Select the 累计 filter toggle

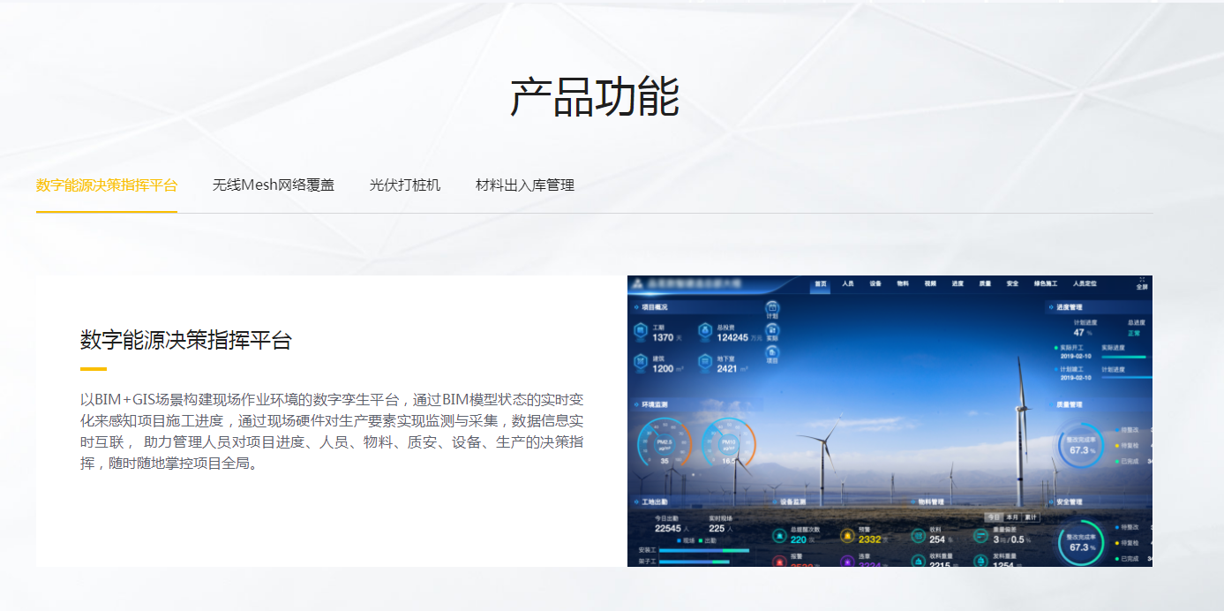pos(1031,517)
